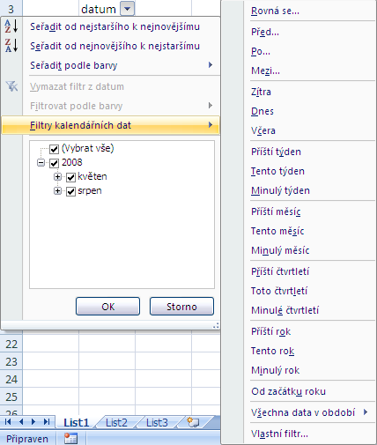This screenshot has height=445, width=377.
Task: Go to first sheet with navigation arrow
Action: coord(8,422)
